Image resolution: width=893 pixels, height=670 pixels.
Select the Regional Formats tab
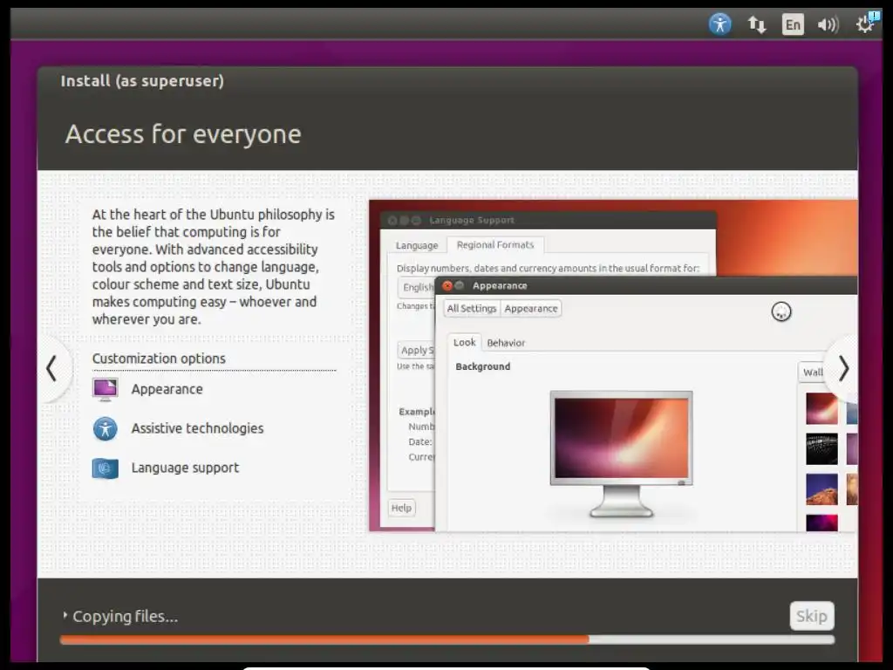(x=495, y=245)
